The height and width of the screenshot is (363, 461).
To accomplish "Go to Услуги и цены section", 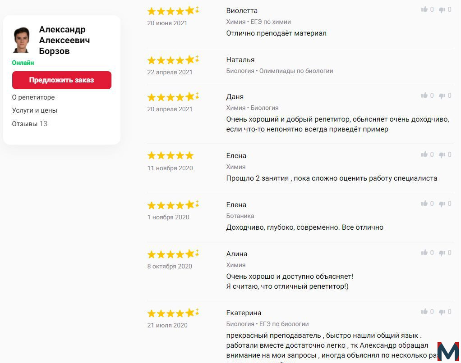I will (34, 110).
